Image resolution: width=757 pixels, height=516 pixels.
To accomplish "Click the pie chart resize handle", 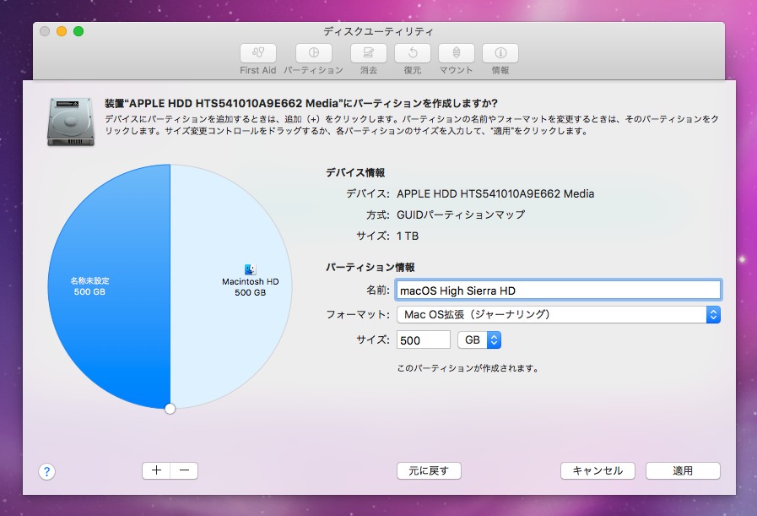I will (170, 409).
